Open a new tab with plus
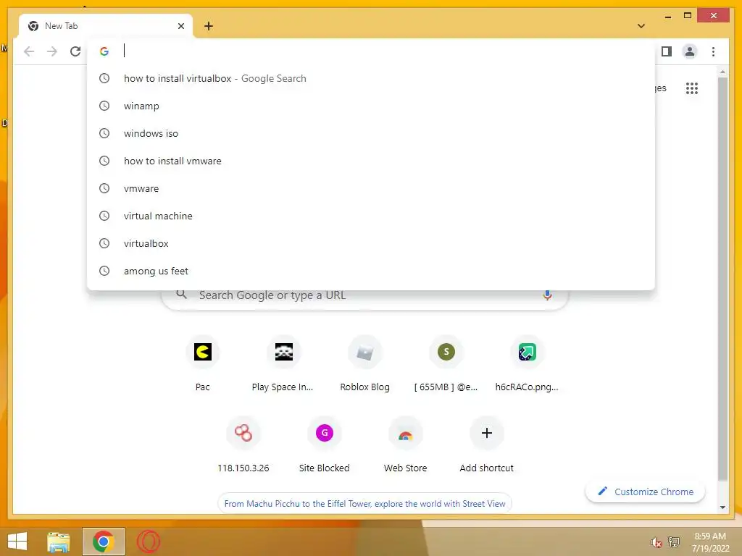Screen dimensions: 742x556 pyautogui.click(x=209, y=26)
